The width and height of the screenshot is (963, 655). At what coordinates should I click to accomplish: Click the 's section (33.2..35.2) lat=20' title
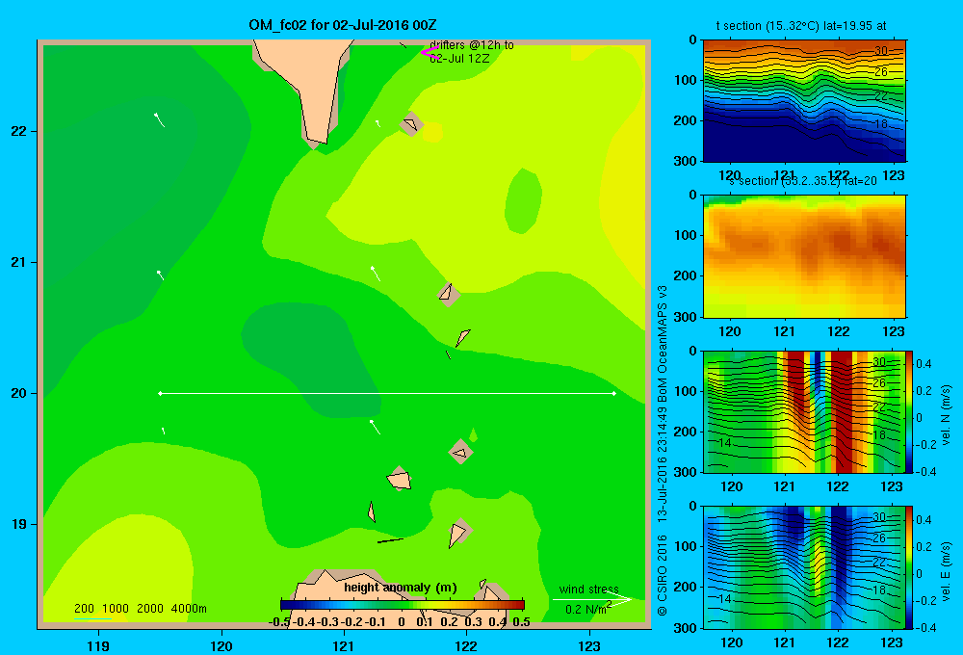(803, 181)
